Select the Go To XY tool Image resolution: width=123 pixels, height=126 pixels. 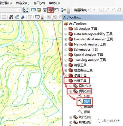23,17
